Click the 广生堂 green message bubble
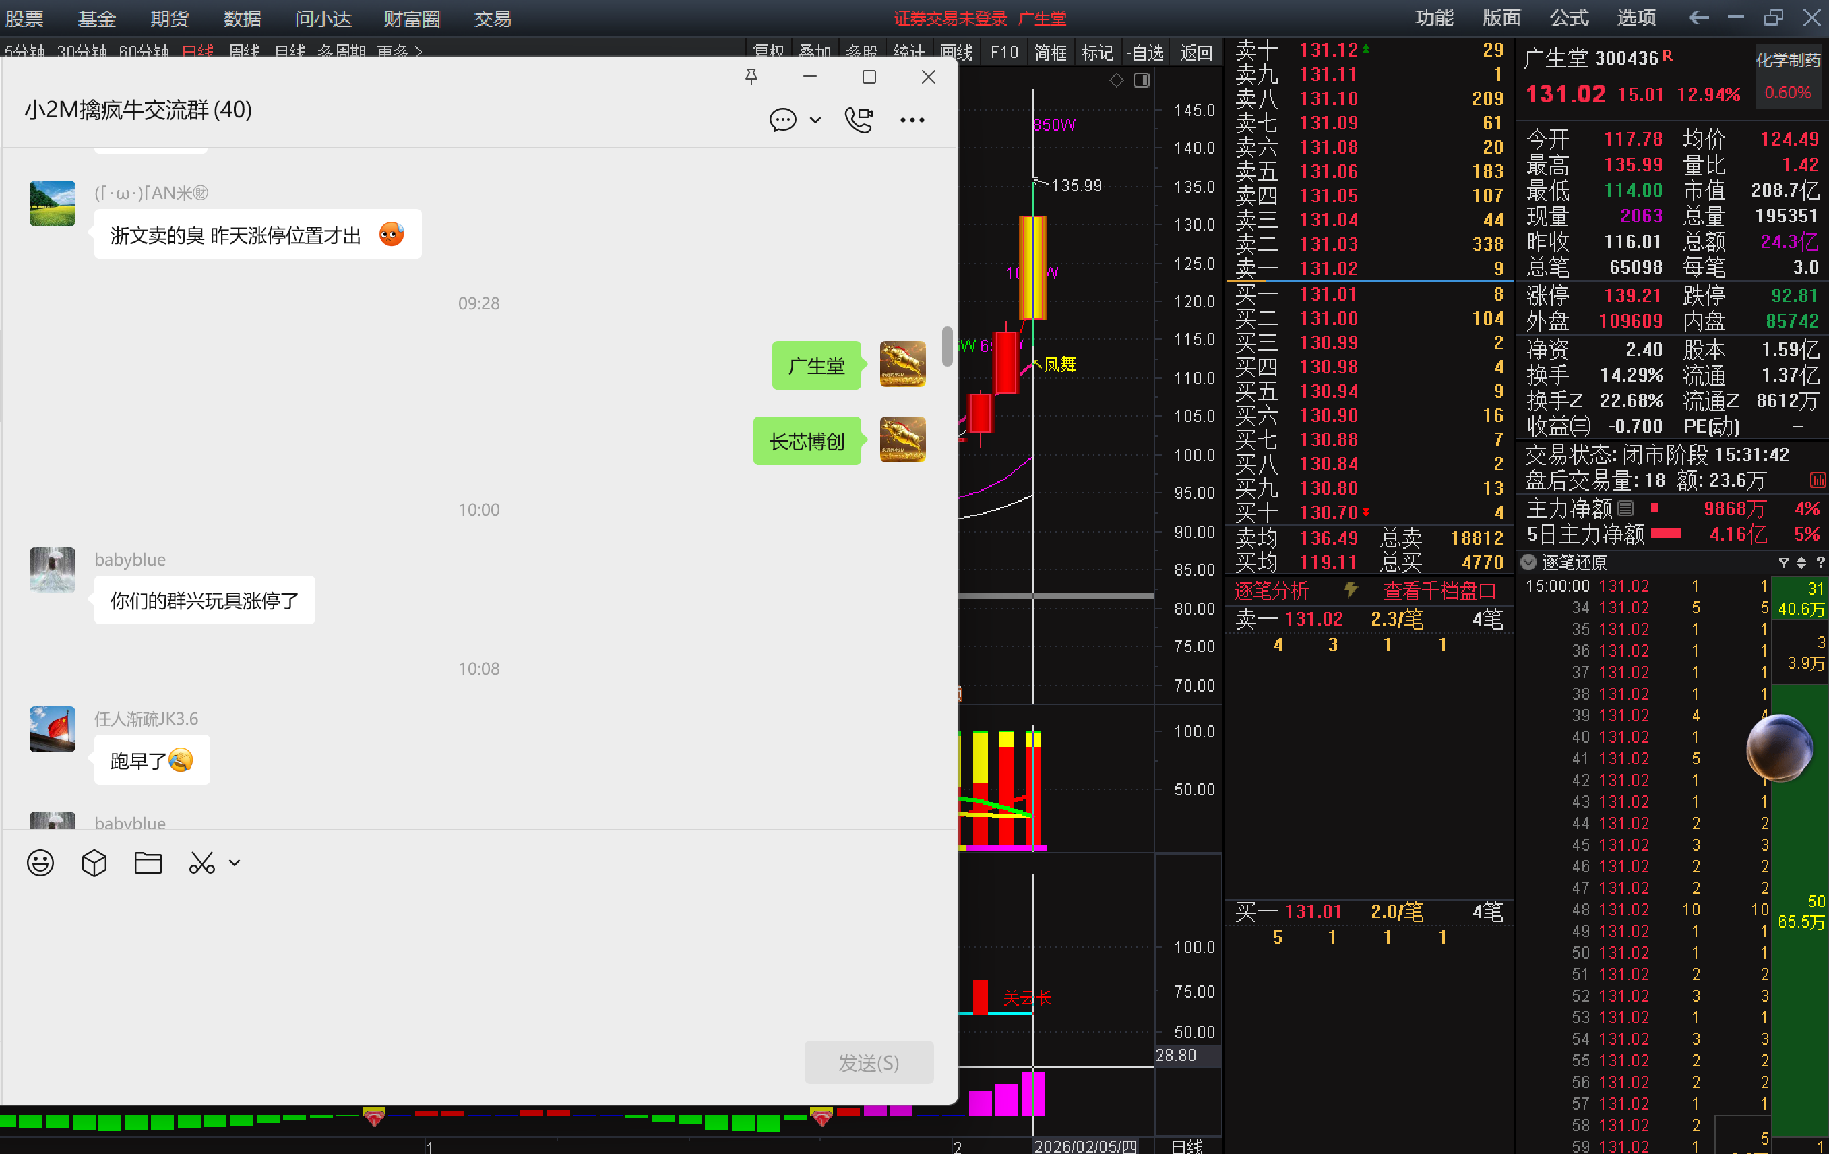The height and width of the screenshot is (1154, 1829). click(x=815, y=365)
